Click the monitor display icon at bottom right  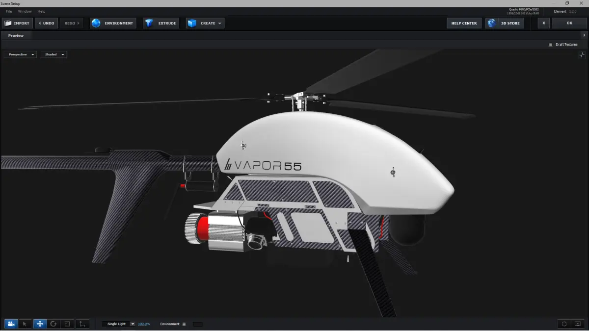tap(577, 324)
